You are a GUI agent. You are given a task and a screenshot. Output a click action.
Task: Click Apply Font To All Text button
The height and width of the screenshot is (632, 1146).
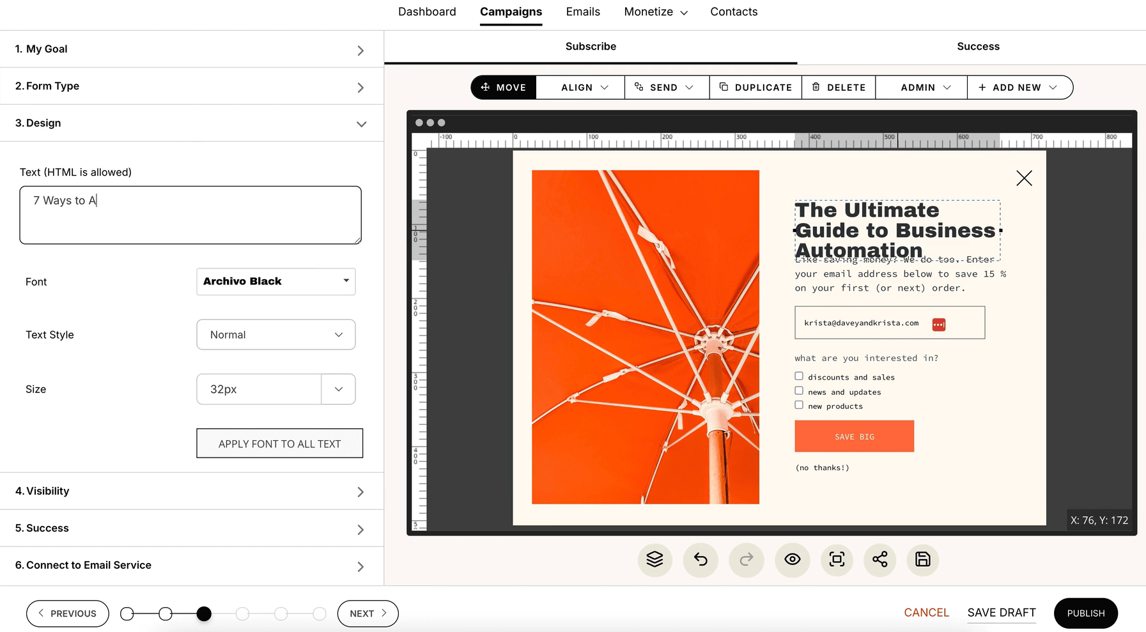tap(279, 443)
